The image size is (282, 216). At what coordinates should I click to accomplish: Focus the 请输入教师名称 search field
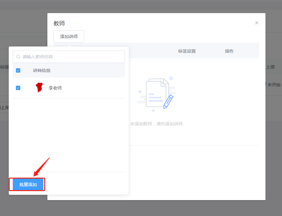pyautogui.click(x=72, y=57)
